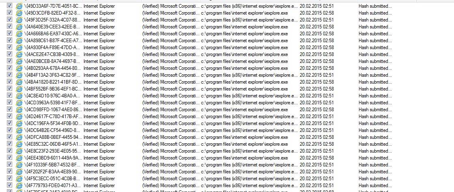The width and height of the screenshot is (454, 192).
Task: Uncheck the {4F202F2F-B3AA-4E89 entry checkbox
Action: 10,171
